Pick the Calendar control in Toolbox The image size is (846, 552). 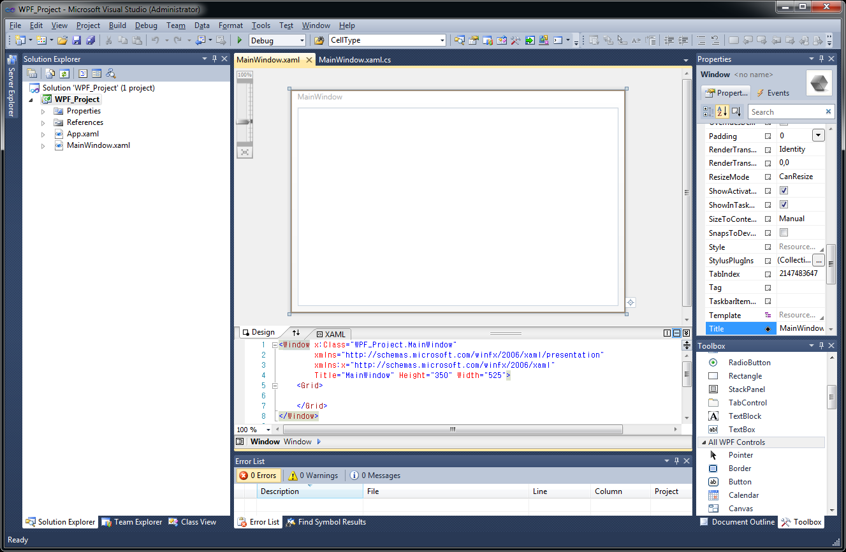pos(743,495)
